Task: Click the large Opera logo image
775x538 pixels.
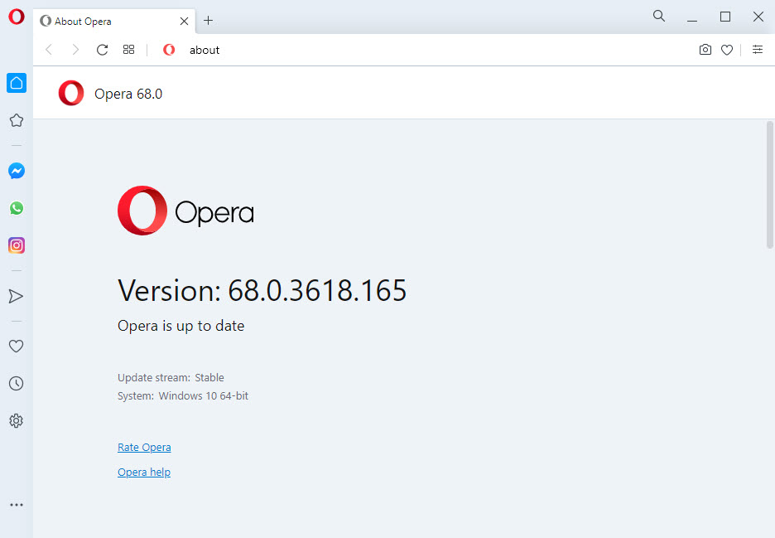Action: point(185,211)
